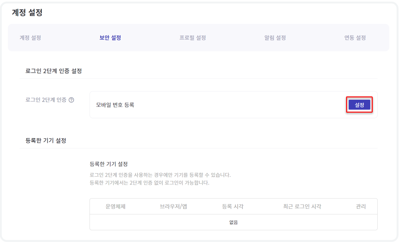Click the 브라우저/앱 column header
Viewport: 399px width, 242px height.
click(x=173, y=206)
